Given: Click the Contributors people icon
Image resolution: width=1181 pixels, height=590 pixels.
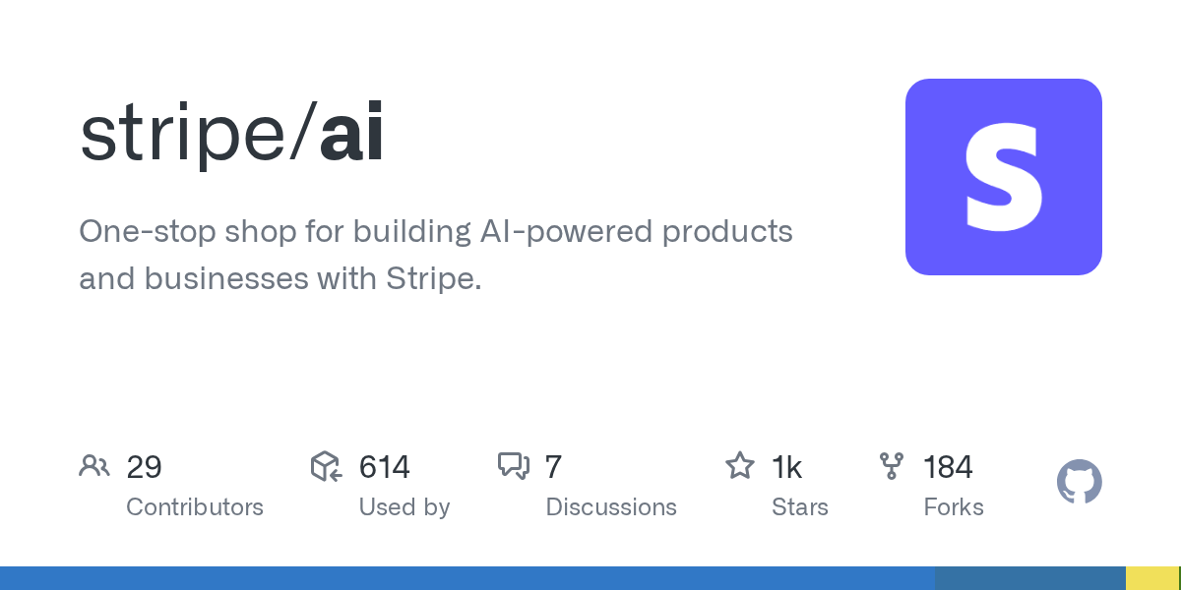Looking at the screenshot, I should point(94,466).
